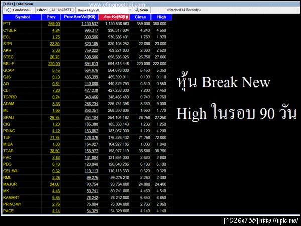Select the BBL-F symbol

(x=8, y=64)
